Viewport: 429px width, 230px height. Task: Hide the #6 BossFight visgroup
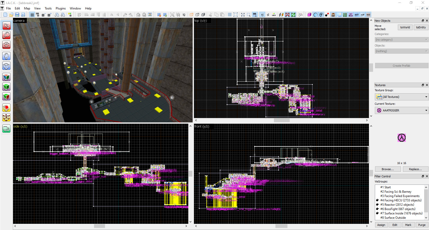pyautogui.click(x=377, y=209)
